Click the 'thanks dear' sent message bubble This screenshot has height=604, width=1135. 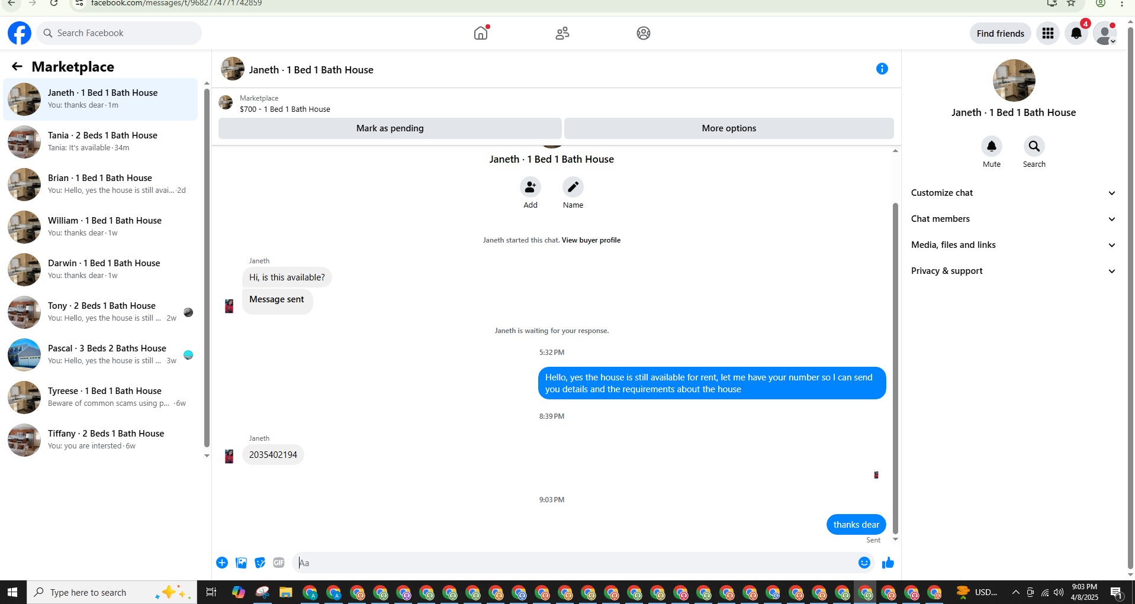[x=856, y=525]
